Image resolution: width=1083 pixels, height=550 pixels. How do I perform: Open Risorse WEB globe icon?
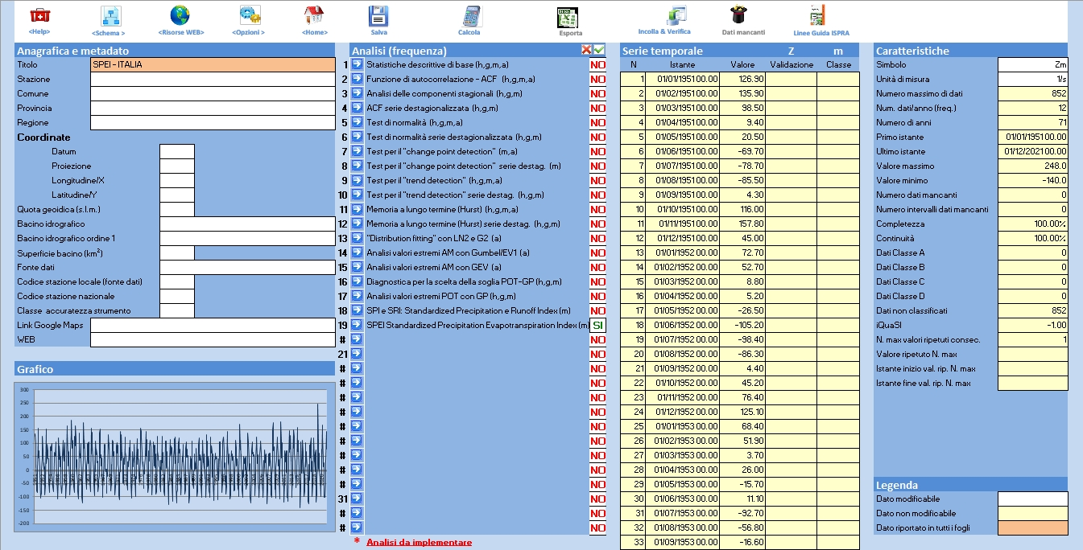180,16
